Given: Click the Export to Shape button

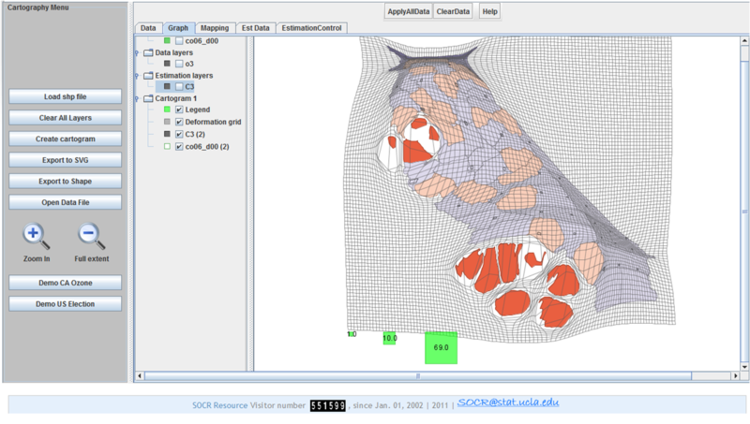Looking at the screenshot, I should [x=65, y=181].
